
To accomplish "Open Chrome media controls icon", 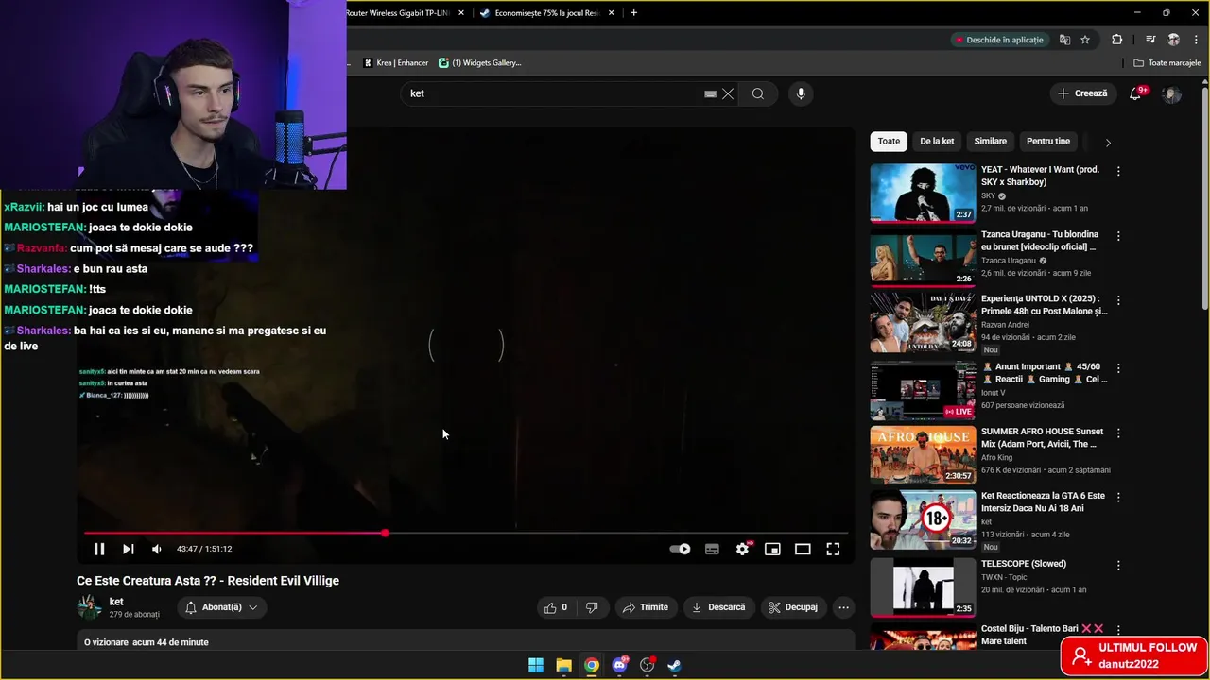I will [x=1150, y=40].
